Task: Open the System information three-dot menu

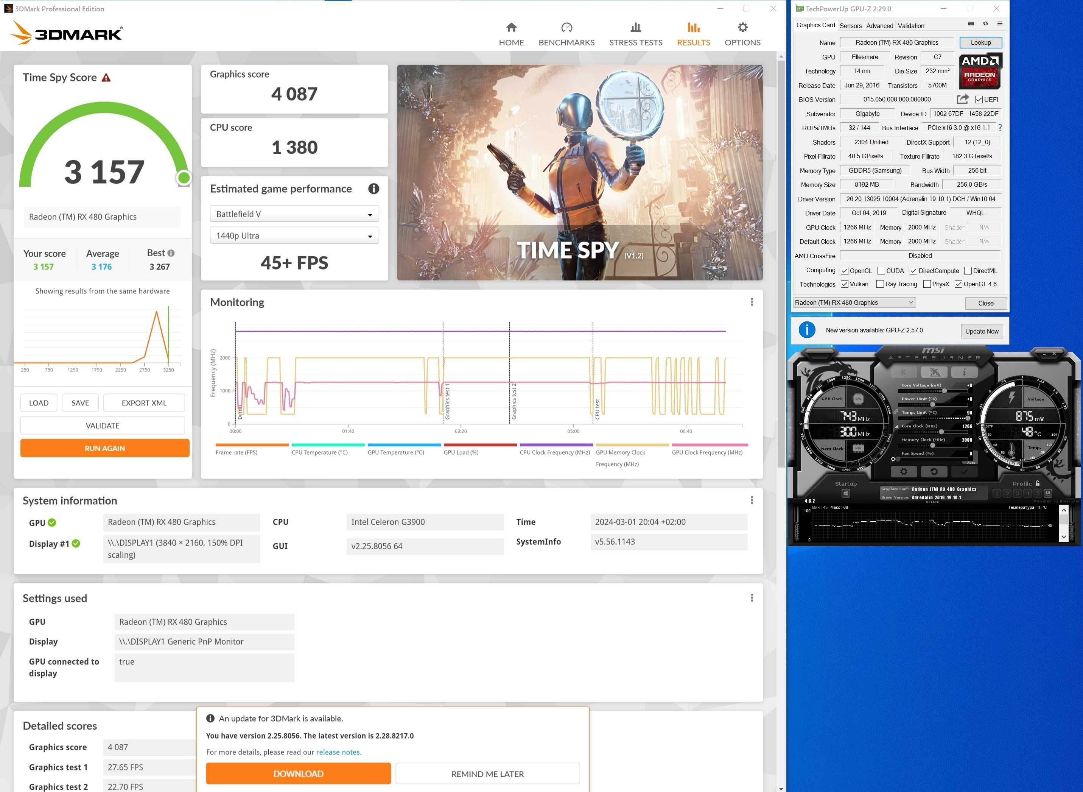Action: click(752, 500)
